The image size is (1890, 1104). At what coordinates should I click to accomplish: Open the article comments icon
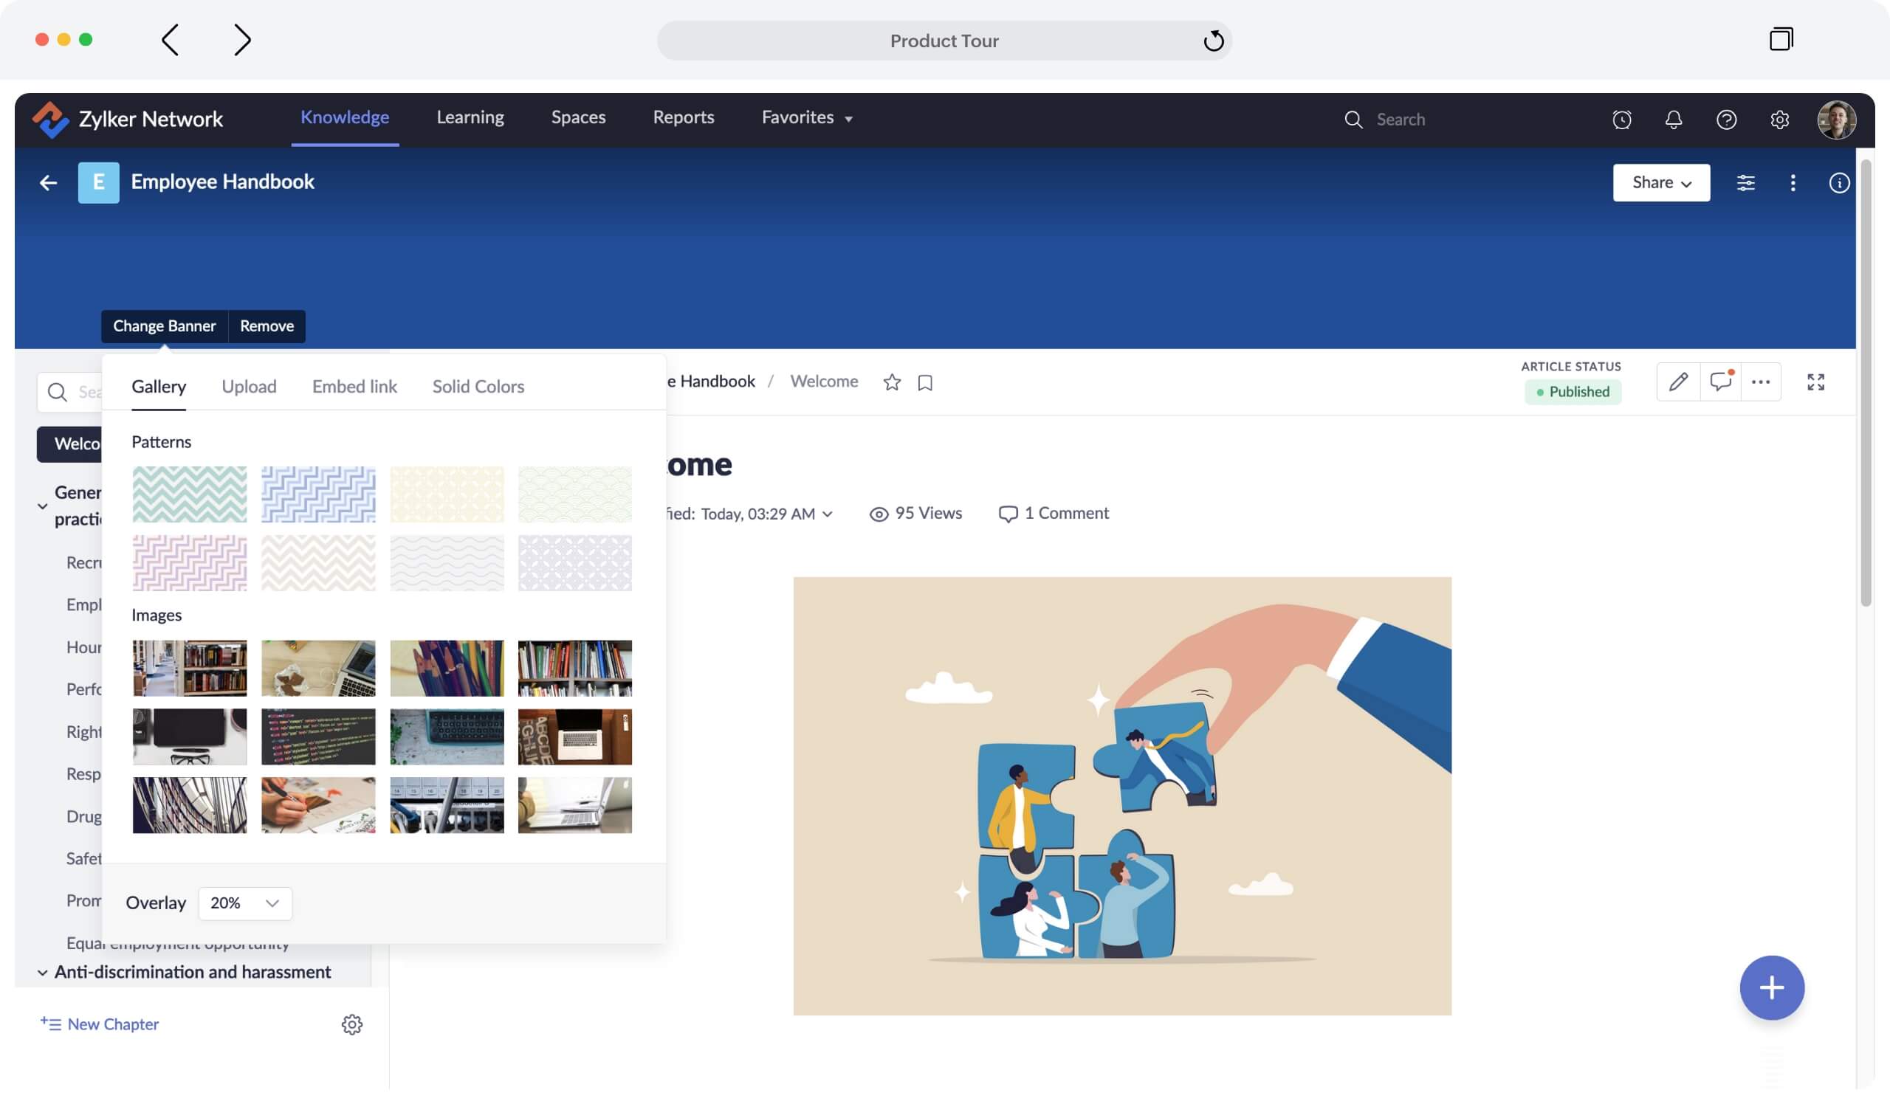coord(1719,382)
